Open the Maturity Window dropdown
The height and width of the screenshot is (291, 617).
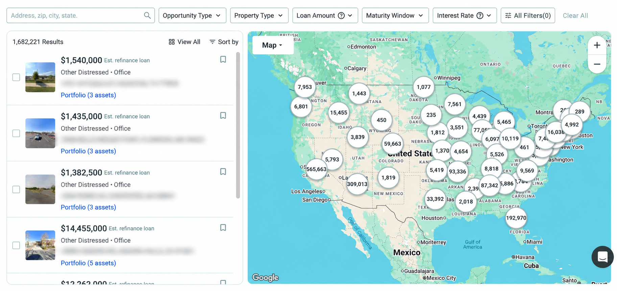[x=395, y=16]
